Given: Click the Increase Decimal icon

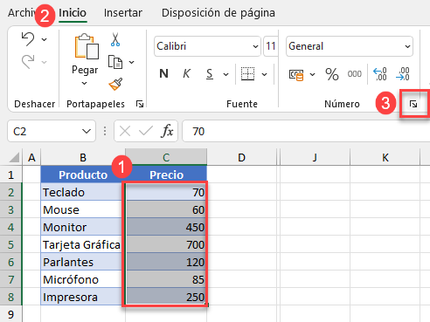Looking at the screenshot, I should [x=380, y=74].
